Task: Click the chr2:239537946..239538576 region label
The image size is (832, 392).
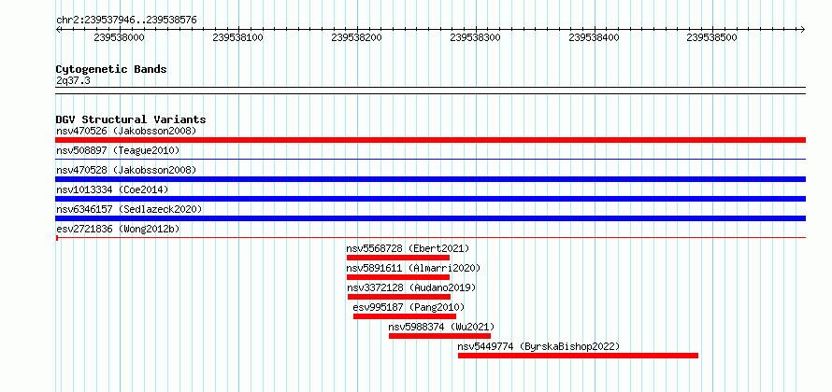Action: (126, 21)
